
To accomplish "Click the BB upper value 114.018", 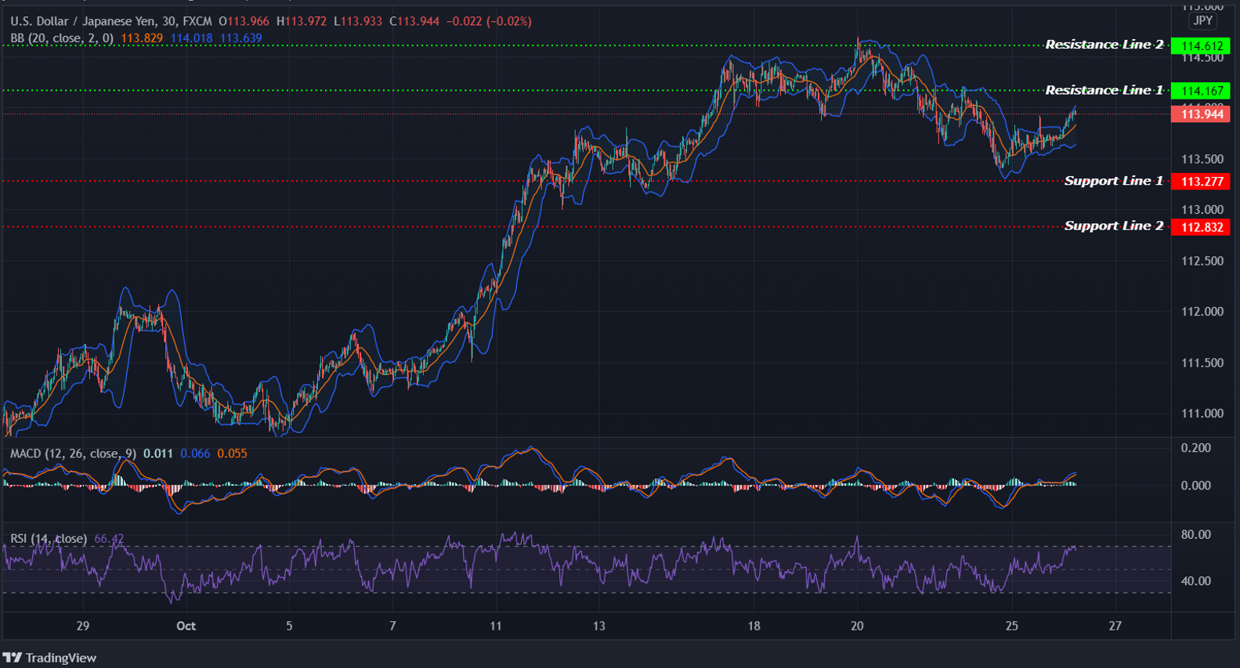I will pos(192,38).
